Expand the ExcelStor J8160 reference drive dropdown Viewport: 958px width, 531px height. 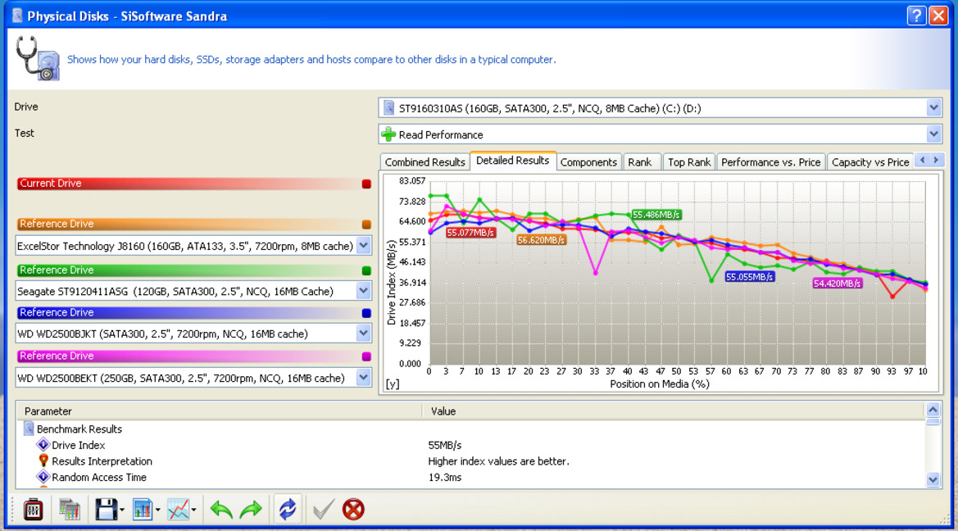364,246
